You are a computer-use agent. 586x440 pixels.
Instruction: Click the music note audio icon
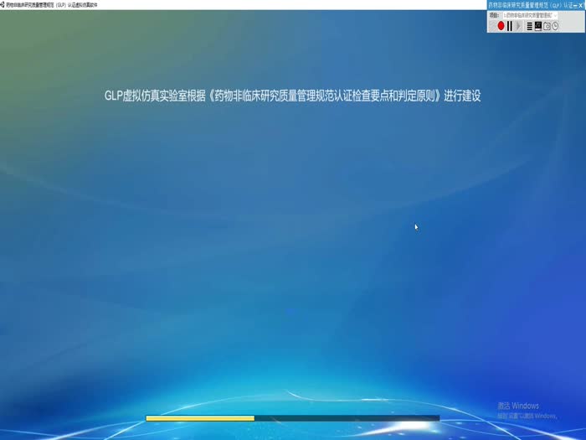tap(538, 26)
